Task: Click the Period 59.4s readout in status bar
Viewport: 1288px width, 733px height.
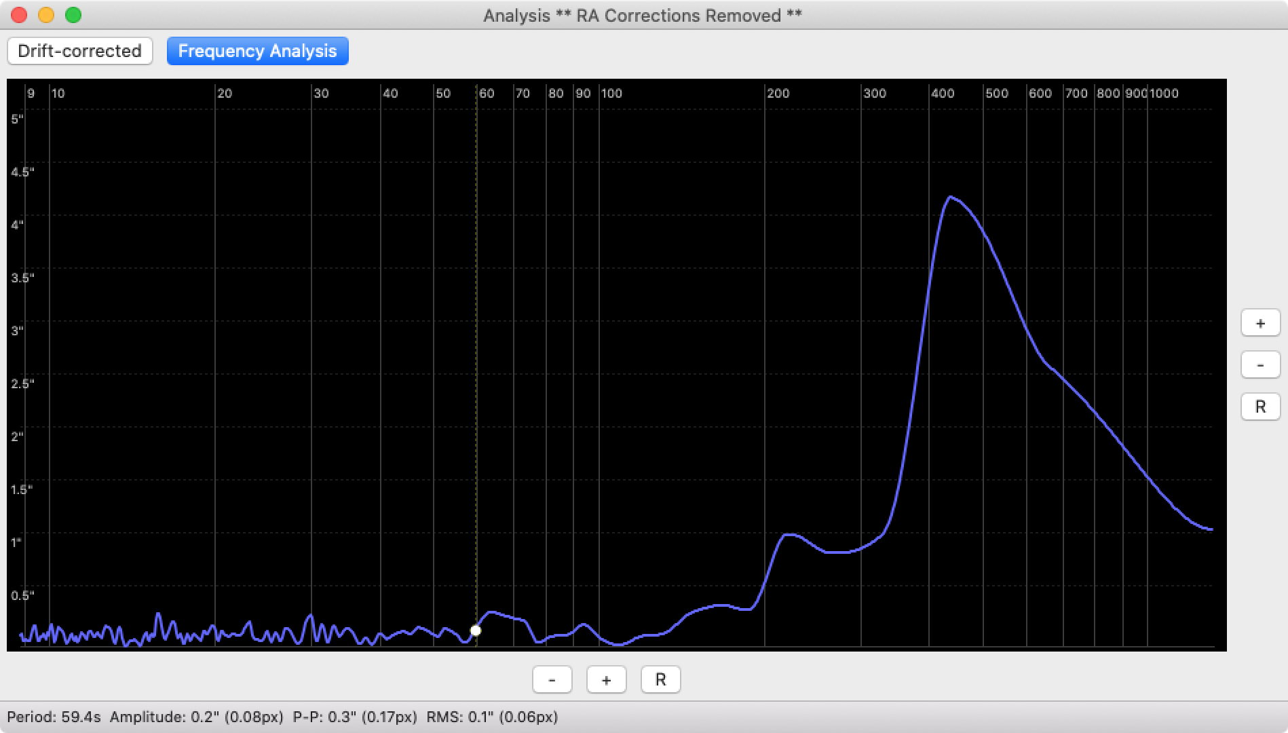Action: 54,717
